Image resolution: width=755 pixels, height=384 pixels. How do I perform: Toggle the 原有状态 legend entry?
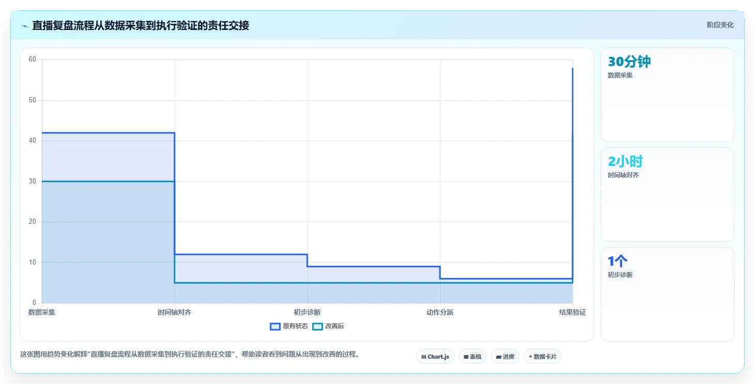[x=289, y=326]
